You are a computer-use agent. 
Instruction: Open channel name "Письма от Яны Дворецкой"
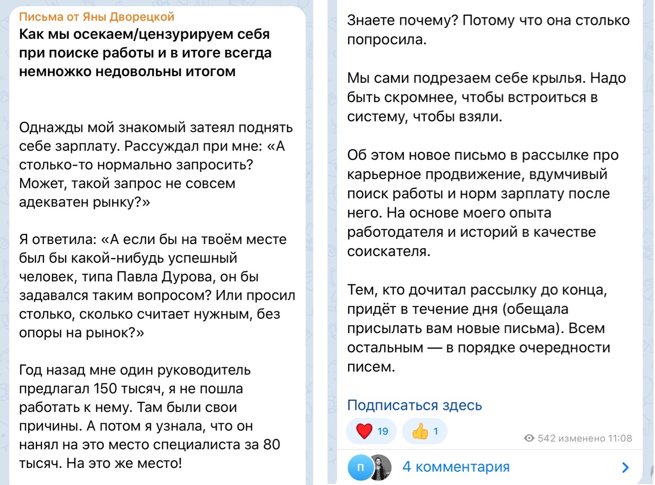[97, 17]
